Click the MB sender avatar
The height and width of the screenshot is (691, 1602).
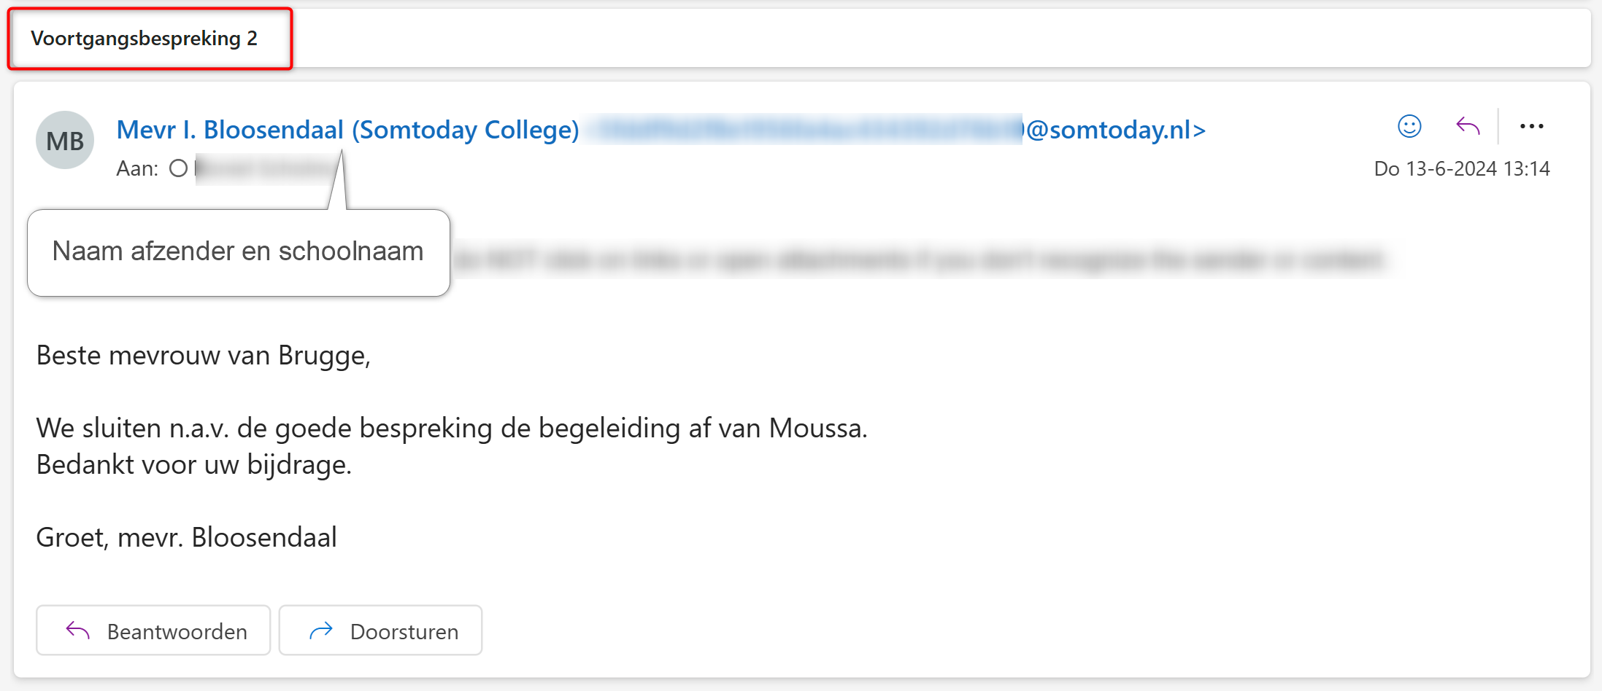coord(65,140)
